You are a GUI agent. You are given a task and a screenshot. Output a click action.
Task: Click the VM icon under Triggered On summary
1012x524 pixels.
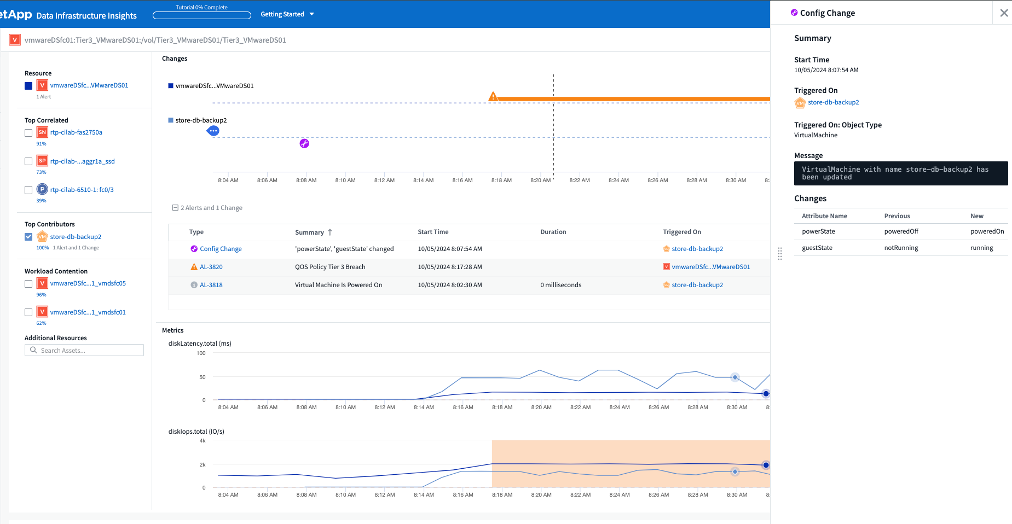[x=800, y=102]
